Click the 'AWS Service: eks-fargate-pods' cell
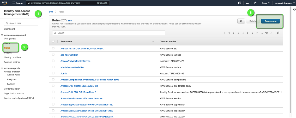 175,86
